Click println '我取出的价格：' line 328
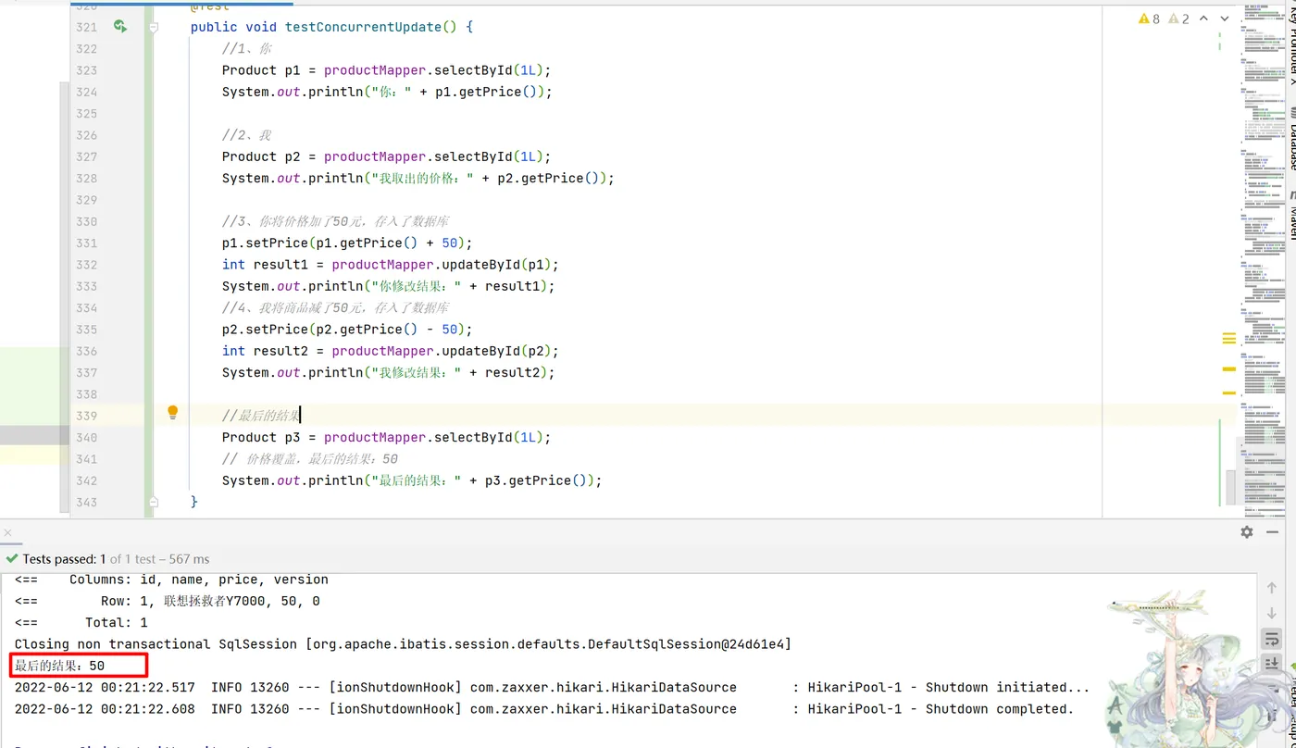Viewport: 1296px width, 748px height. 418,178
